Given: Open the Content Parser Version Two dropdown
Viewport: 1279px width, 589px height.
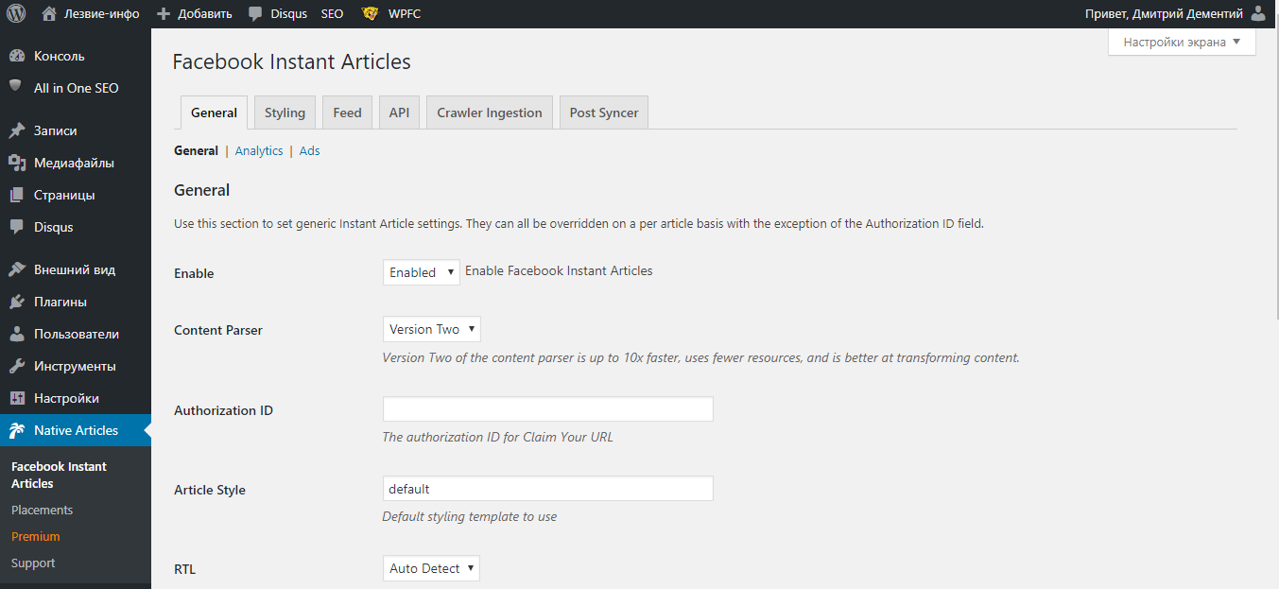Looking at the screenshot, I should point(432,329).
